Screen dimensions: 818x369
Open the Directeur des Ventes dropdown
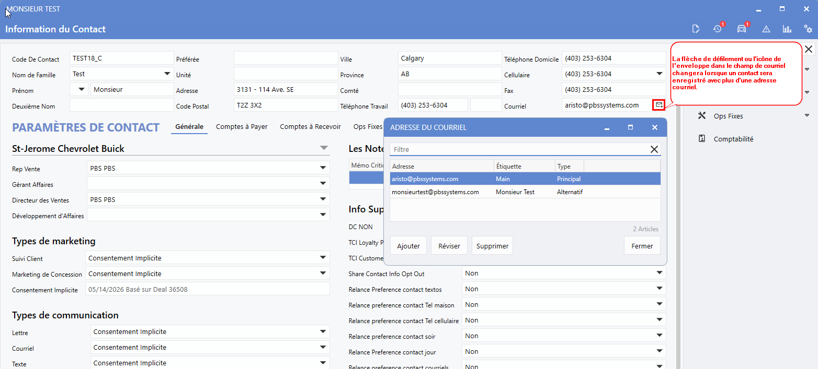pyautogui.click(x=323, y=199)
